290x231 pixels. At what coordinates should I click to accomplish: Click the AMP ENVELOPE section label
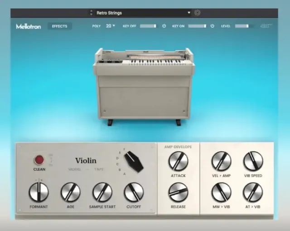178,147
